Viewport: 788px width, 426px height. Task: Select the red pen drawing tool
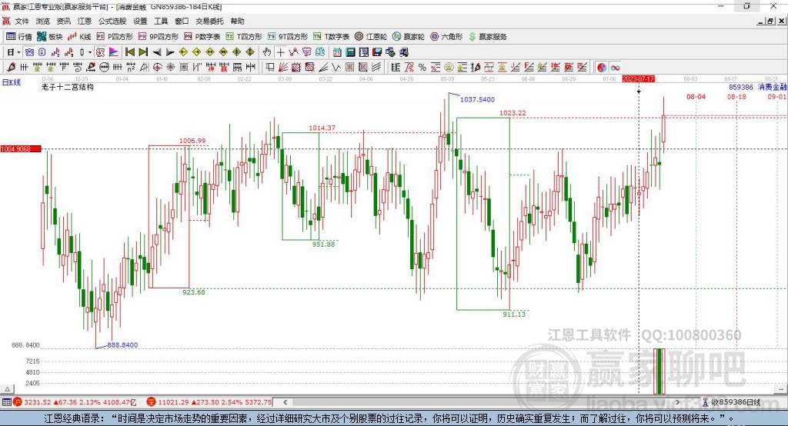click(11, 68)
